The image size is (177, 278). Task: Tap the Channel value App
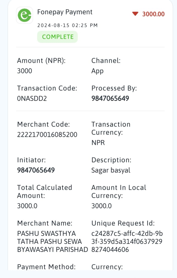click(97, 71)
